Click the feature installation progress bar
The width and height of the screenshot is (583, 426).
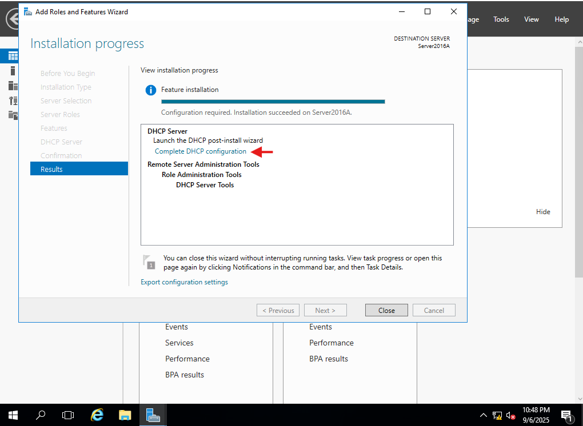tap(273, 102)
